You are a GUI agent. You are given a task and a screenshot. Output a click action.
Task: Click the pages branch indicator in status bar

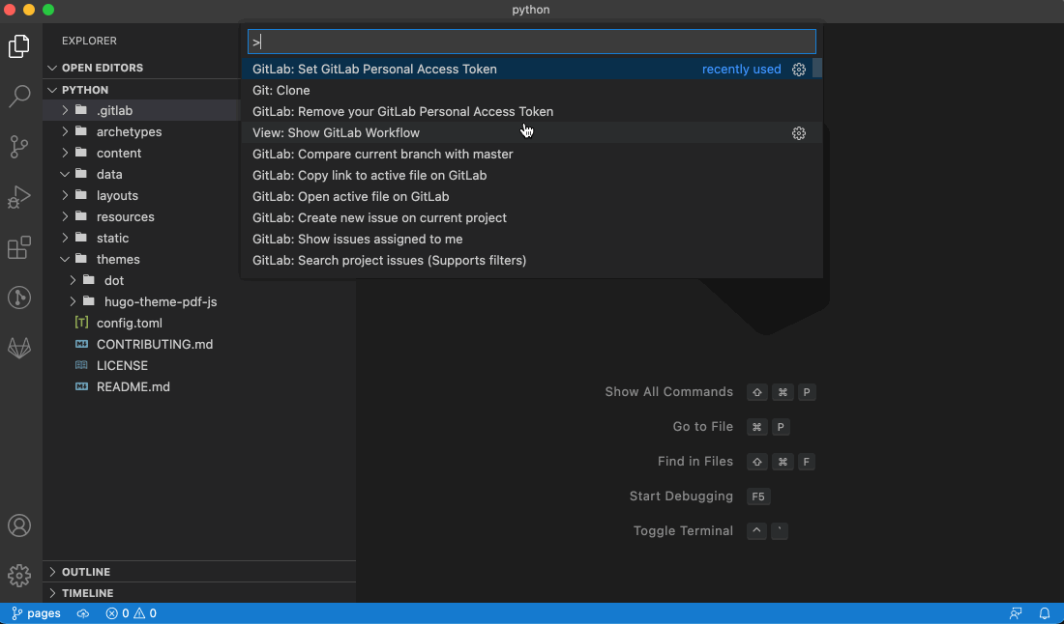tap(36, 613)
